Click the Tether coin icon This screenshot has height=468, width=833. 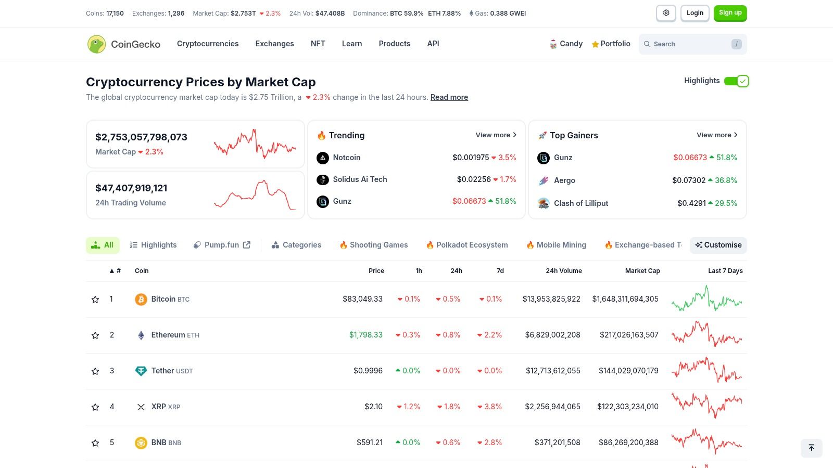pos(141,371)
